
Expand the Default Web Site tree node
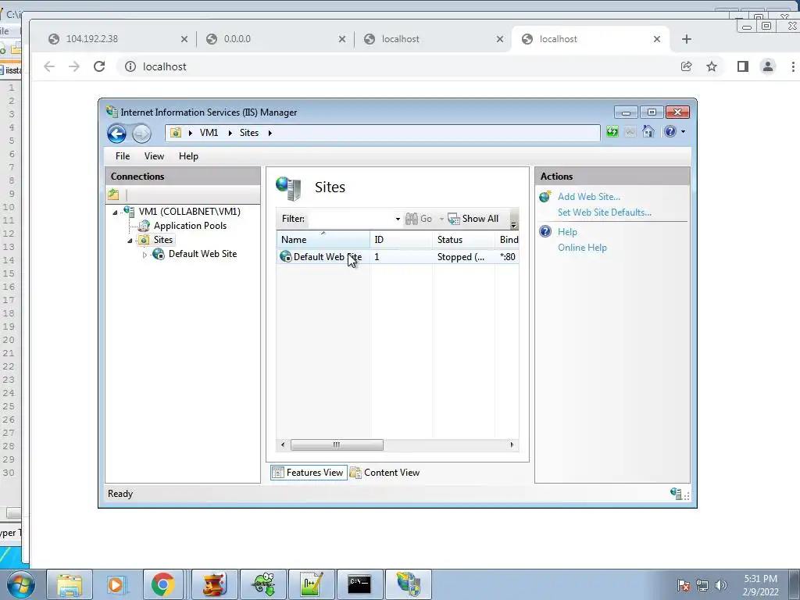coord(145,255)
